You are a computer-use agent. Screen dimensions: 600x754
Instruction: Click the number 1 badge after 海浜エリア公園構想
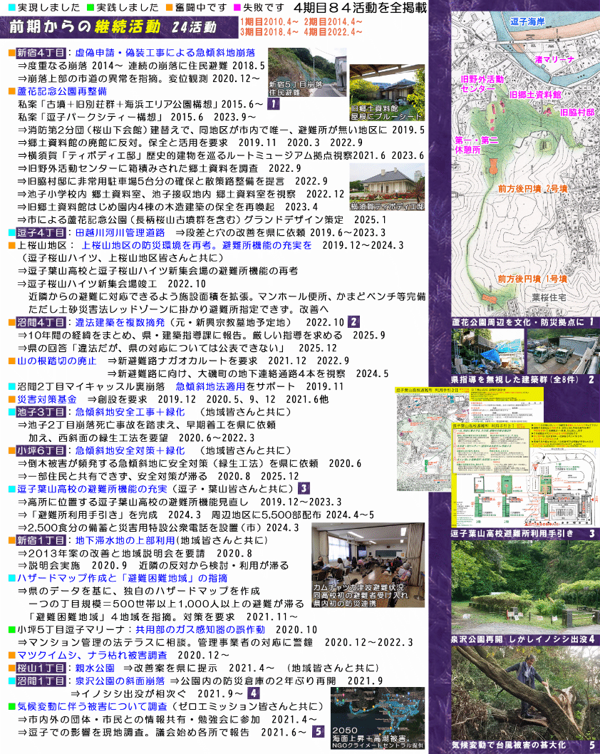pyautogui.click(x=274, y=104)
